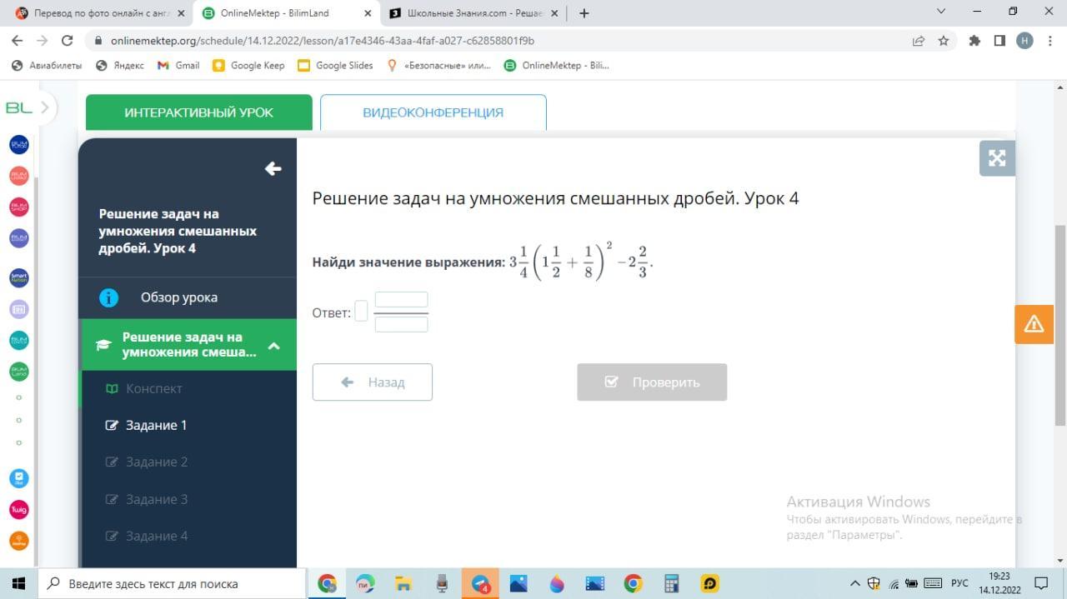Select Задание 2 in sidebar

point(157,462)
